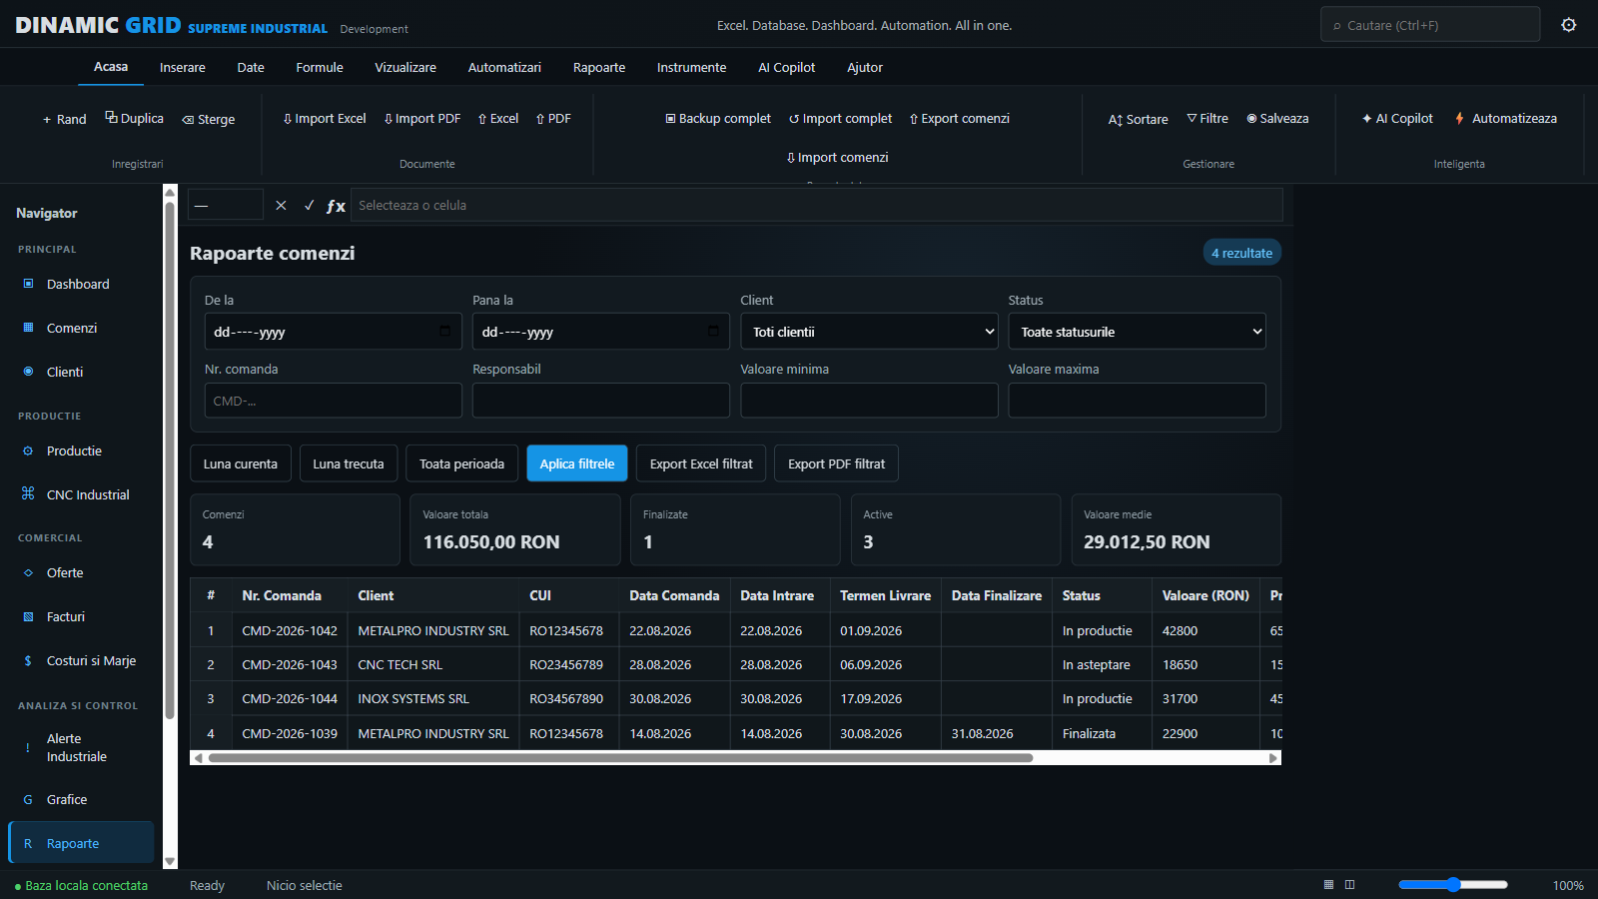Viewport: 1598px width, 899px height.
Task: Launch AI Copilot from ribbon
Action: pos(1397,119)
